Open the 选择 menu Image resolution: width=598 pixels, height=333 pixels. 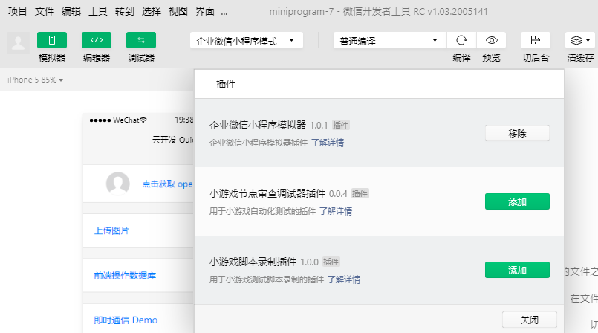[x=151, y=11]
